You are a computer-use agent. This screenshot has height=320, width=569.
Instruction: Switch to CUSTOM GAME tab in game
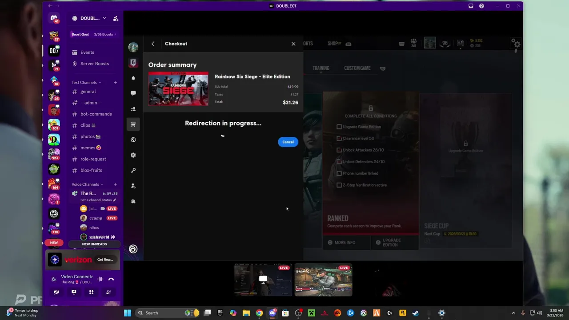coord(357,68)
